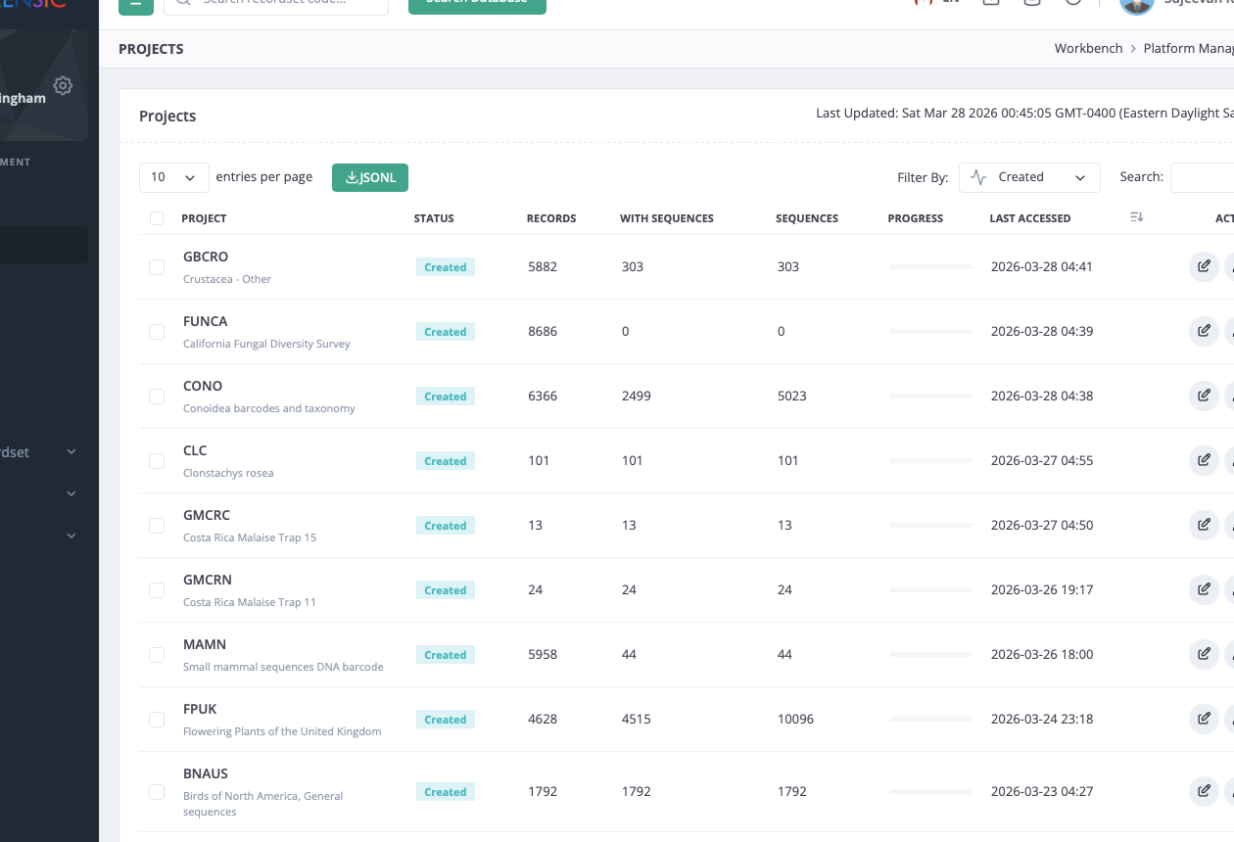
Task: Click the records value 8686
Action: click(x=543, y=331)
